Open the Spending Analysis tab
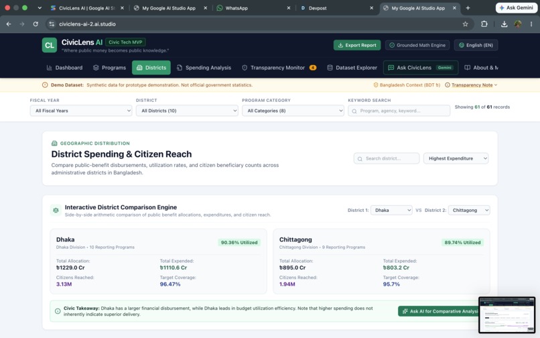The height and width of the screenshot is (338, 540). click(204, 68)
